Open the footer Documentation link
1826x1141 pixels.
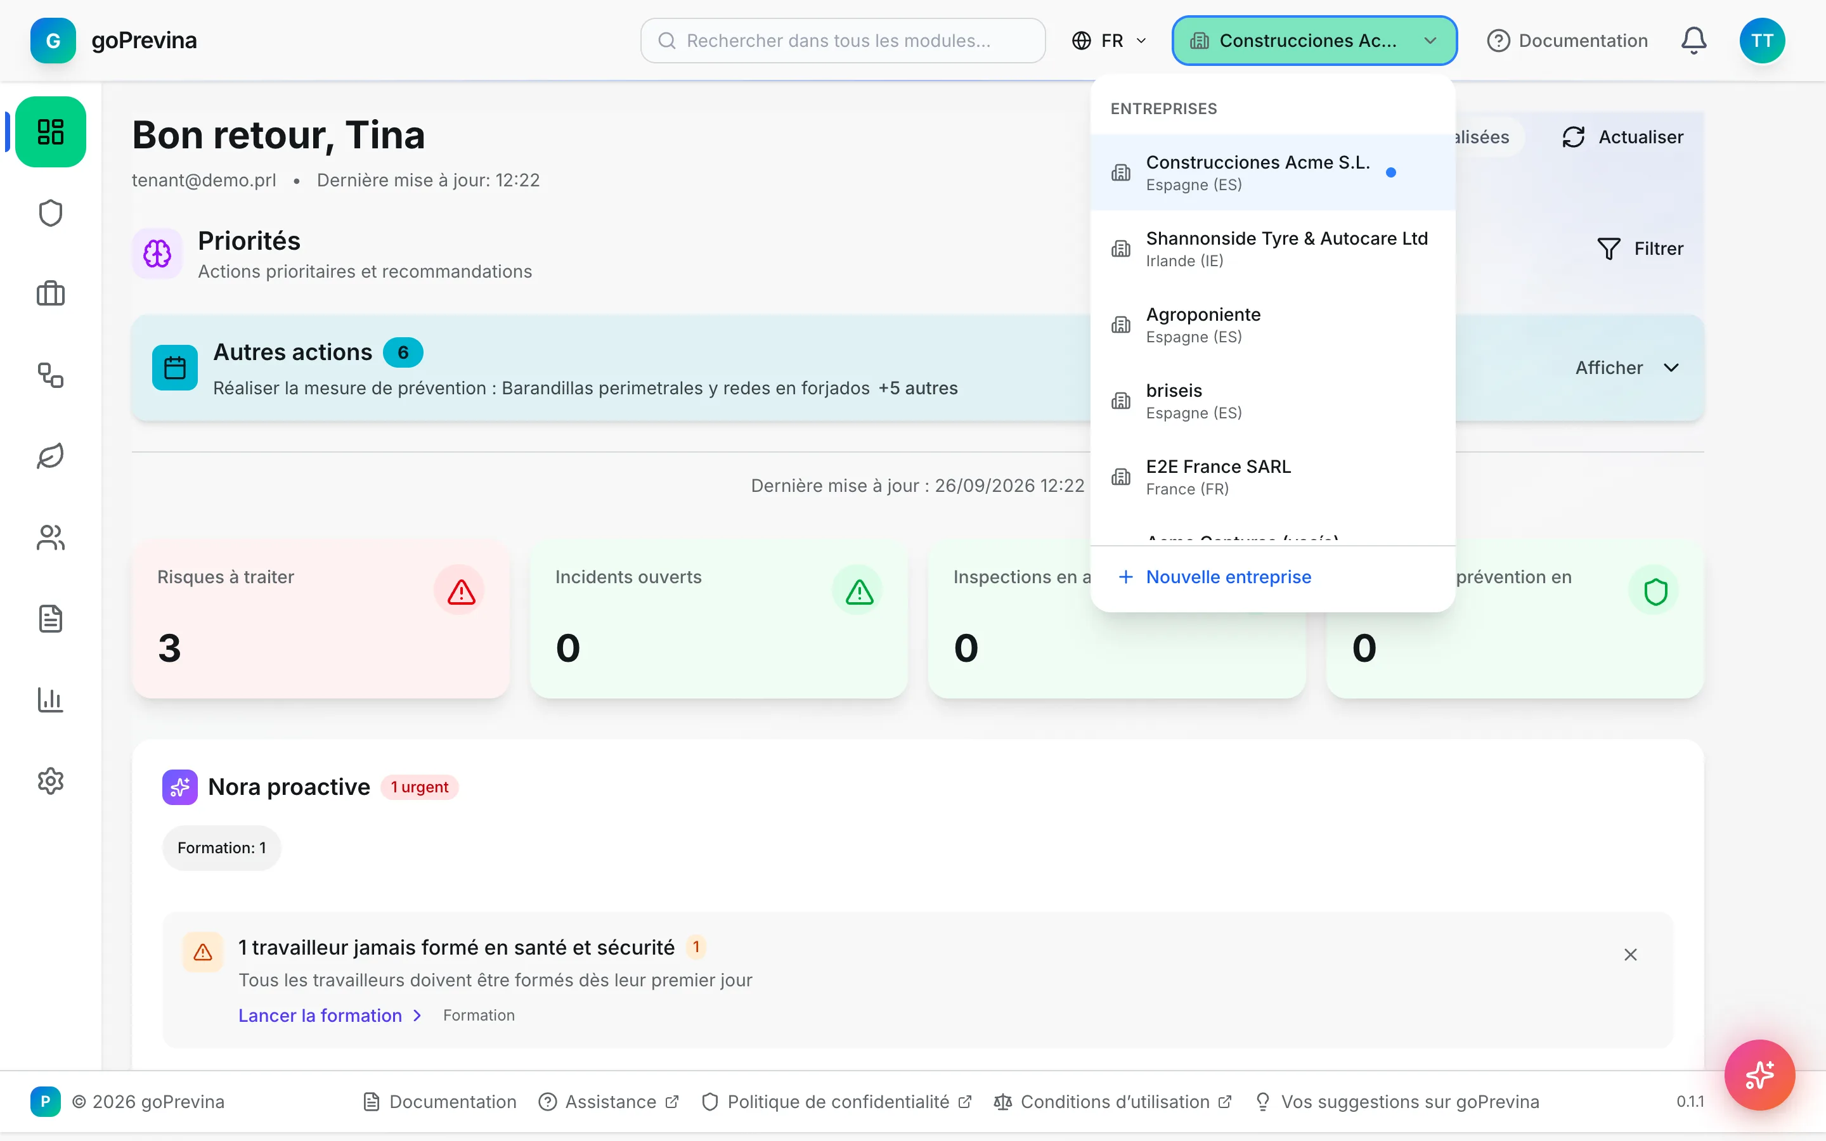click(440, 1102)
